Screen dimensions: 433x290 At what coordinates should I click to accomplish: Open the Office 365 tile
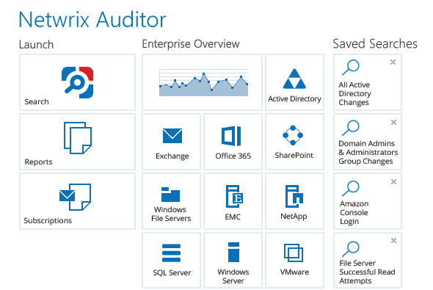tap(233, 142)
